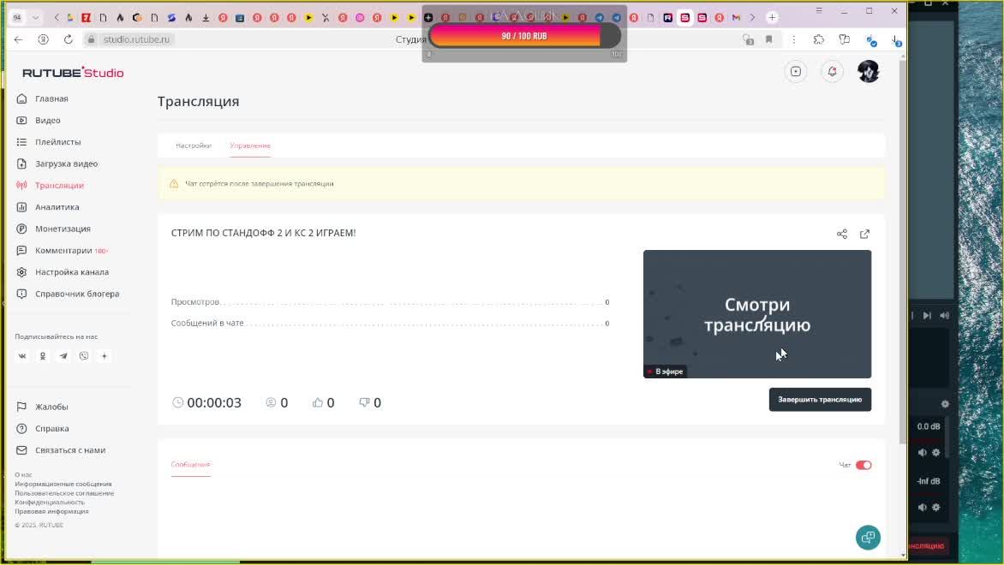The height and width of the screenshot is (565, 1004).
Task: Switch to the Управление tab
Action: 250,146
